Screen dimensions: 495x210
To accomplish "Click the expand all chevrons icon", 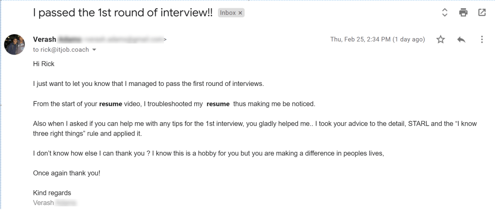I will point(445,13).
